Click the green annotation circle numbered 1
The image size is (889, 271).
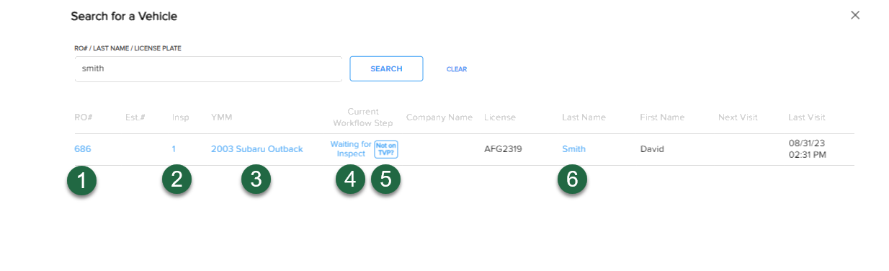[81, 180]
